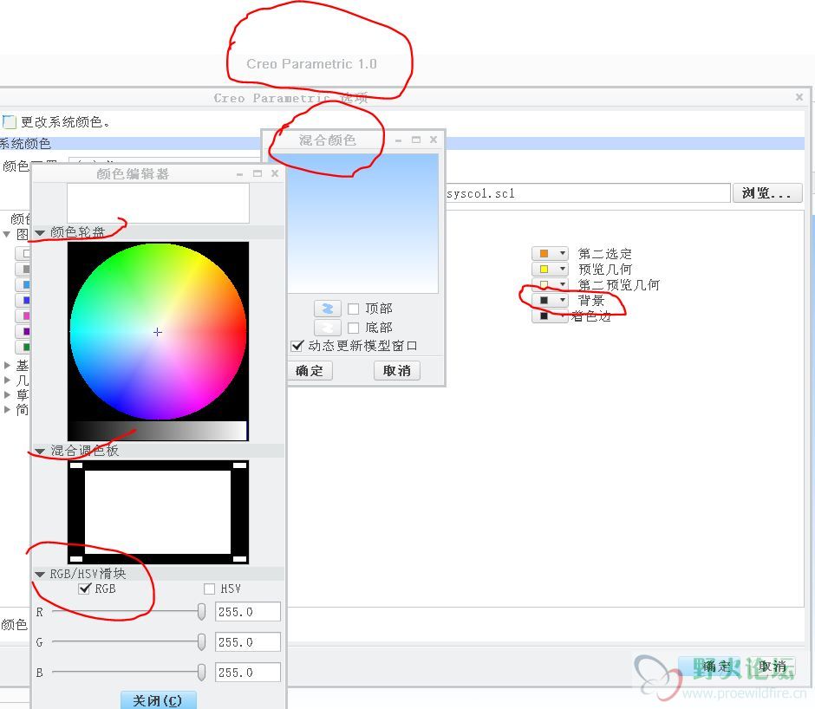Click the grayscale brightness bar under wheel
Image resolution: width=815 pixels, height=709 pixels.
tap(158, 431)
